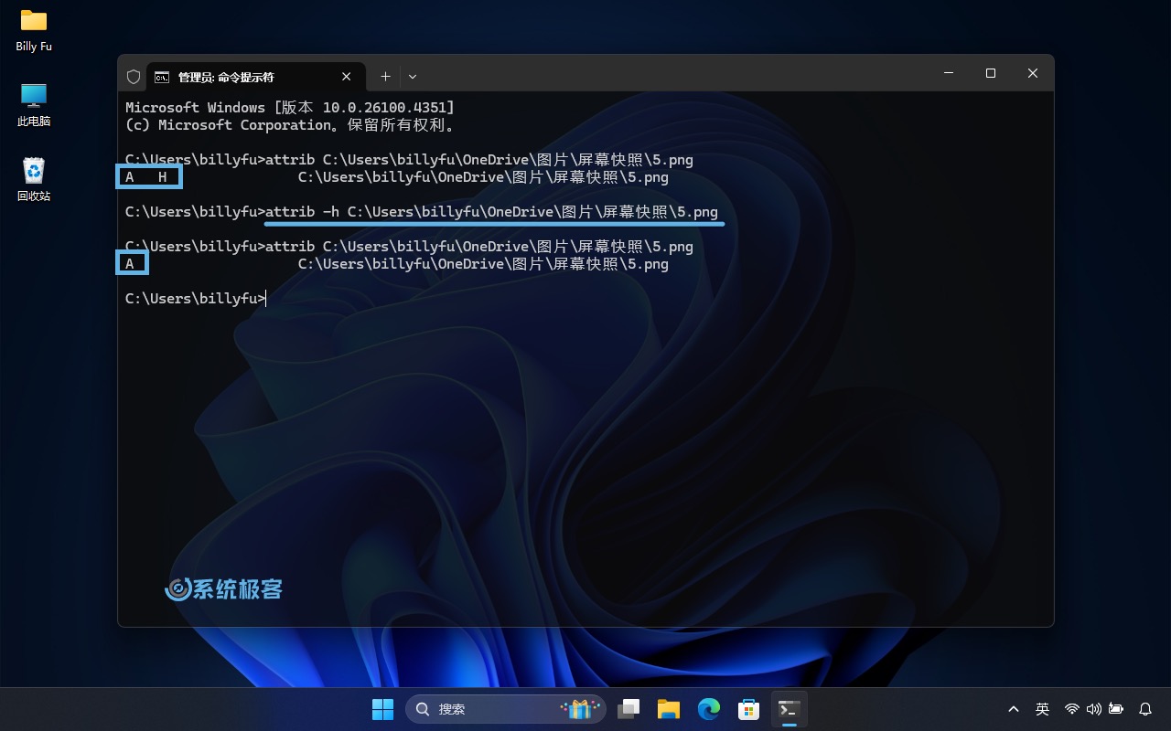The width and height of the screenshot is (1171, 731).
Task: Open File Explorer from the taskbar
Action: (669, 709)
